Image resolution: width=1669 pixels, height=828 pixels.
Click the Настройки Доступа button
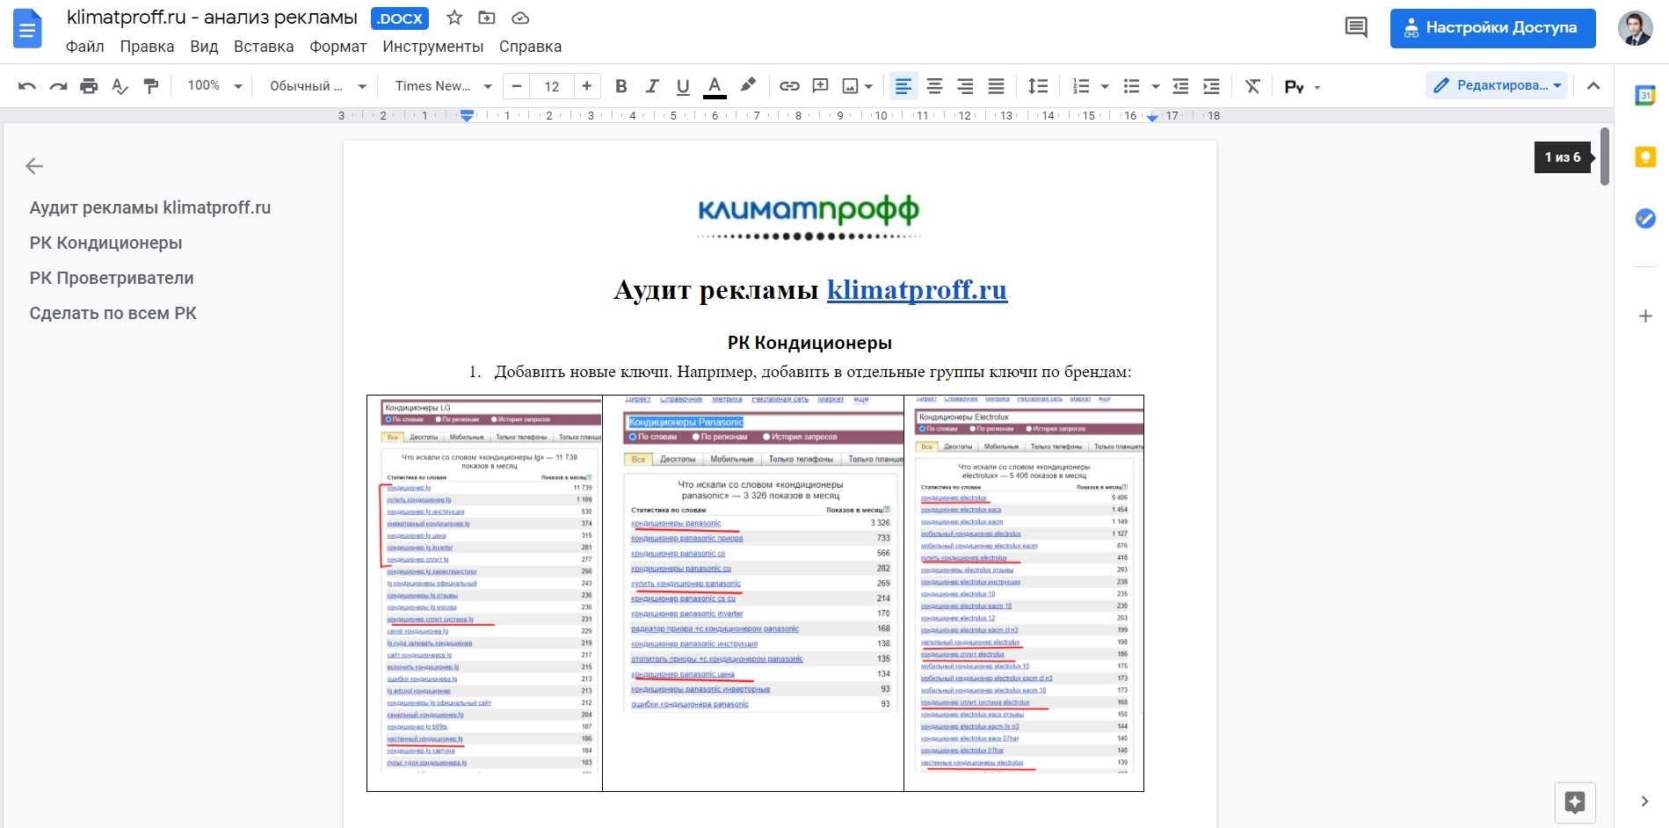tap(1491, 27)
